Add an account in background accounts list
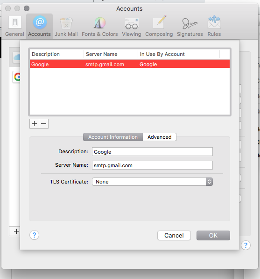Image resolution: width=260 pixels, height=279 pixels. click(15, 231)
